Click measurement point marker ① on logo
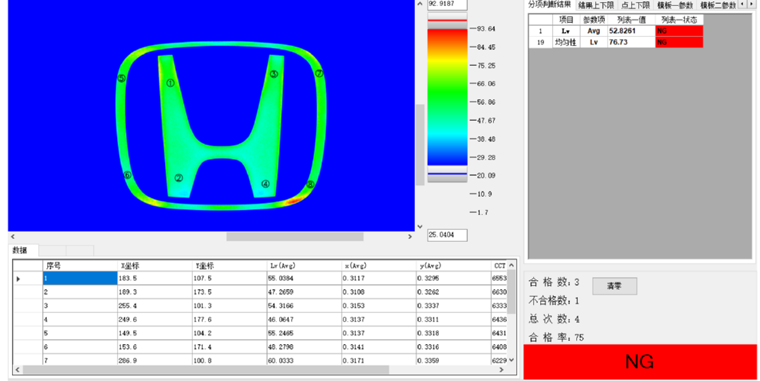This screenshot has height=381, width=760. (170, 83)
